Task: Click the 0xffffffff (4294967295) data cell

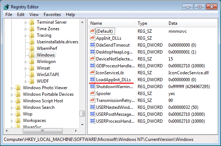Action: (x=189, y=87)
